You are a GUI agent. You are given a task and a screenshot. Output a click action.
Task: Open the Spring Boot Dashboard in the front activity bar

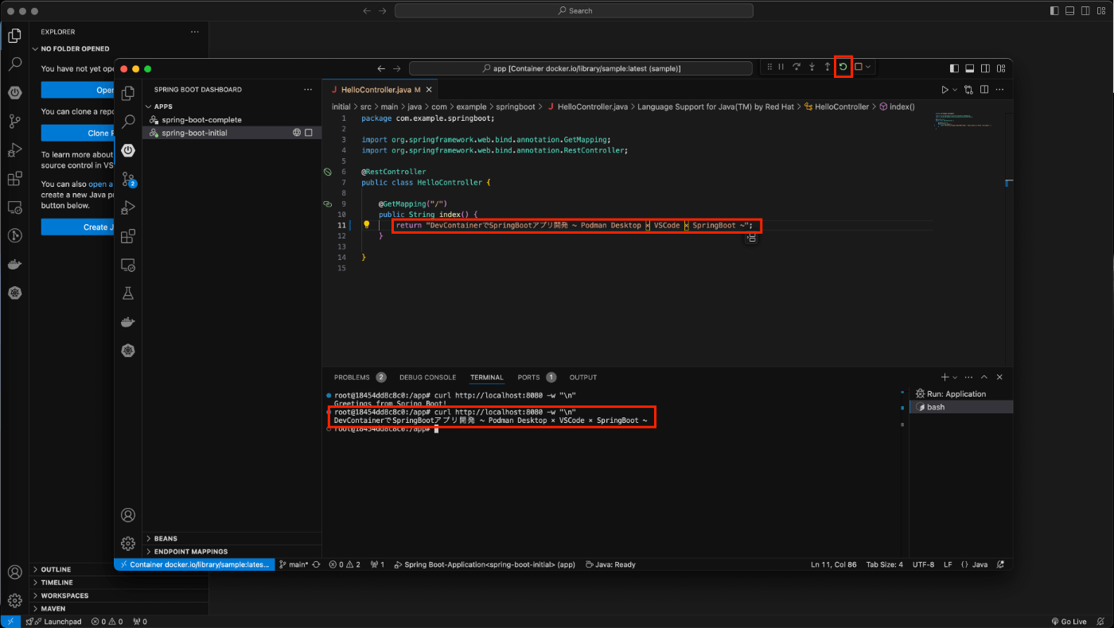click(128, 150)
